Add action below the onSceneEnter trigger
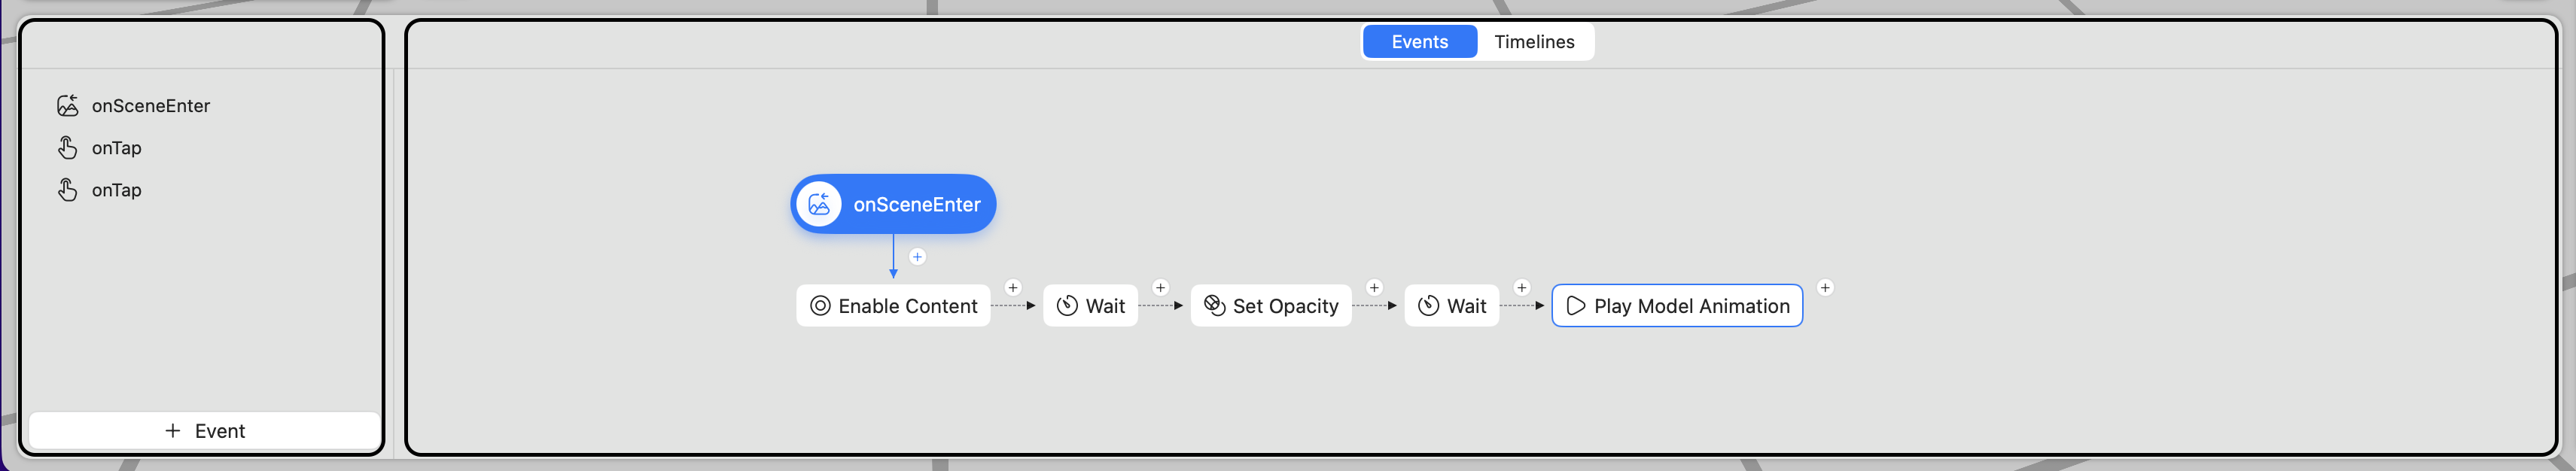This screenshot has height=471, width=2576. (x=917, y=257)
